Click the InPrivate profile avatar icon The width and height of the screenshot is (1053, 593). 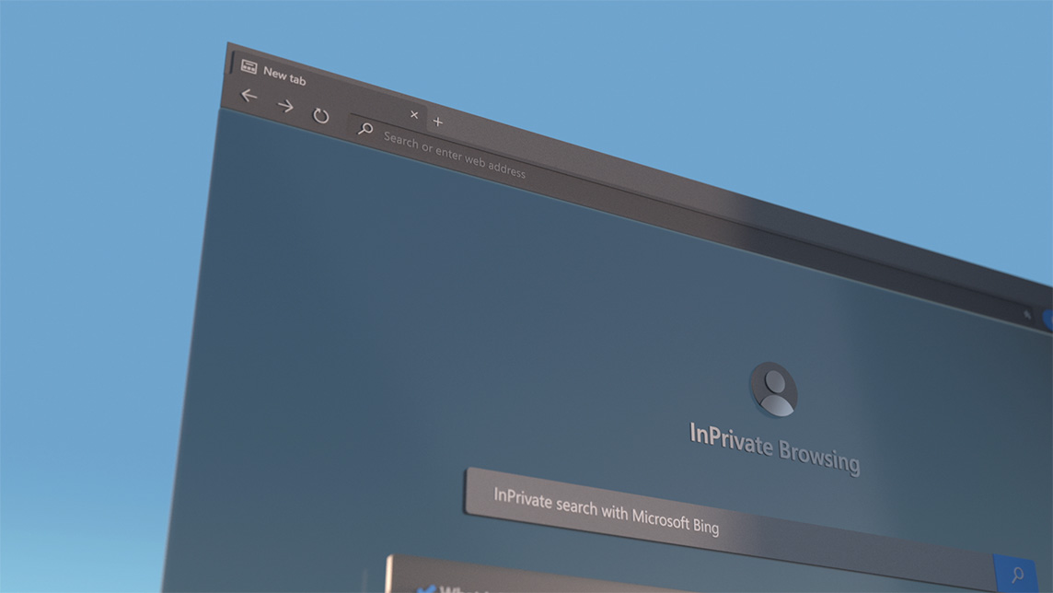point(773,390)
